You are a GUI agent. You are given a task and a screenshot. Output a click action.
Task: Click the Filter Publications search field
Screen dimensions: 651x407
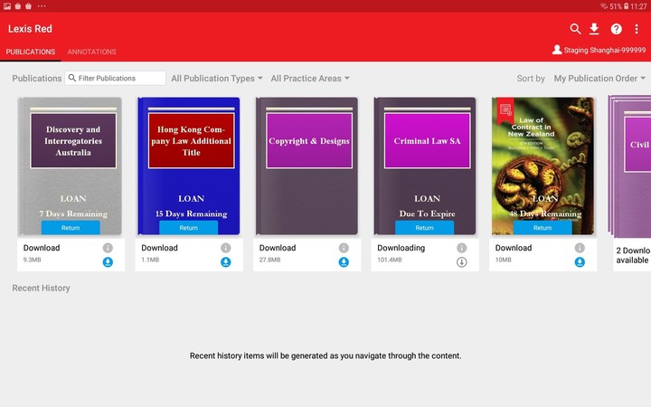coord(119,79)
